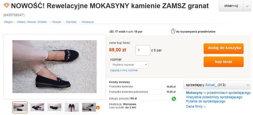Viewport: 253px width, 115px height.
Task: Select the fourth thumbnail showing top view
Action: (72, 107)
